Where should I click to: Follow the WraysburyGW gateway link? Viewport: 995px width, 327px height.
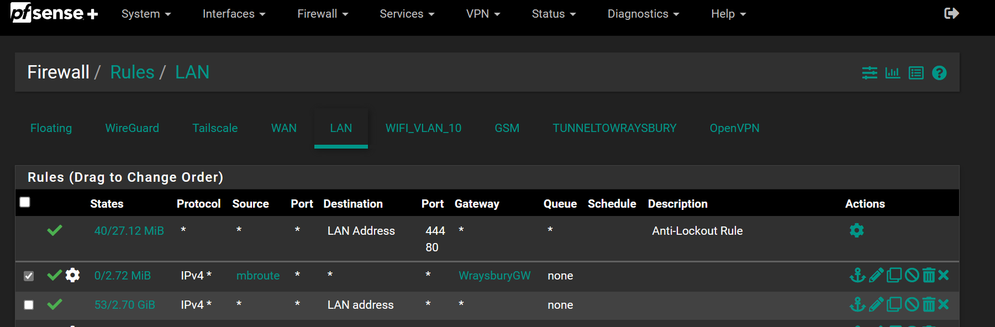[494, 276]
